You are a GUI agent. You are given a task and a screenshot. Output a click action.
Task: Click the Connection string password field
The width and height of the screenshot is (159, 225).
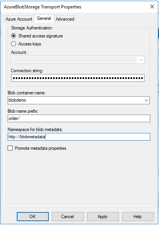pos(78,78)
